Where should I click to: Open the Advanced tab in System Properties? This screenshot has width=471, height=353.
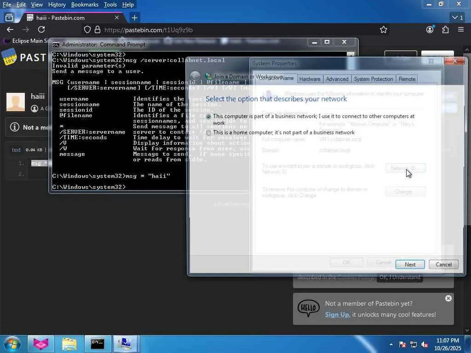click(337, 79)
